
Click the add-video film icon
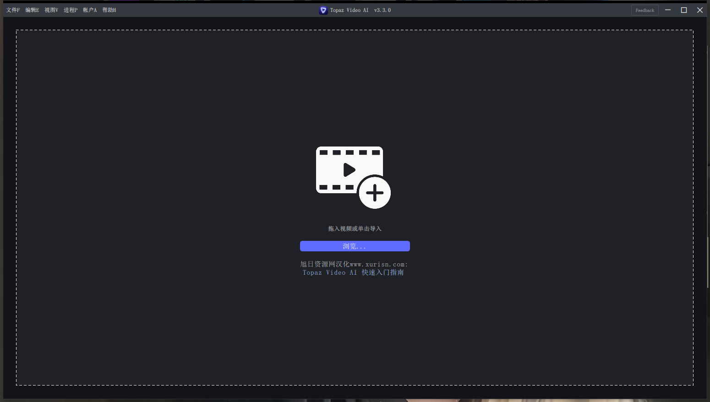coord(353,178)
